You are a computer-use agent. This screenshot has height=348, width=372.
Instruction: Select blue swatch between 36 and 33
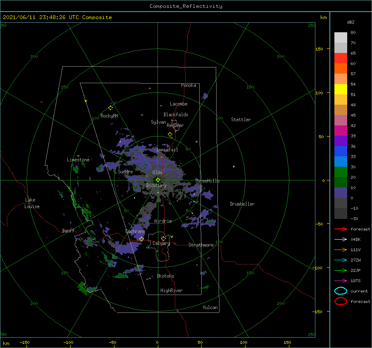(x=341, y=151)
